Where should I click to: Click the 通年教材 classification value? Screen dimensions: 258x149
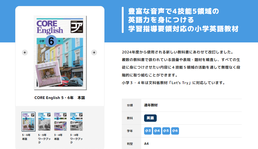(151, 105)
